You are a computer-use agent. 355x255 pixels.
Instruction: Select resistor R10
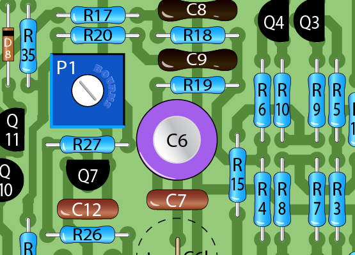point(282,100)
